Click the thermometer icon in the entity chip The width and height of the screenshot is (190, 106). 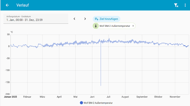coord(96,26)
